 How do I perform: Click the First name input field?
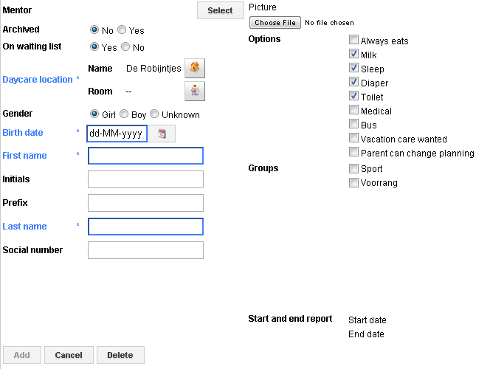[145, 156]
